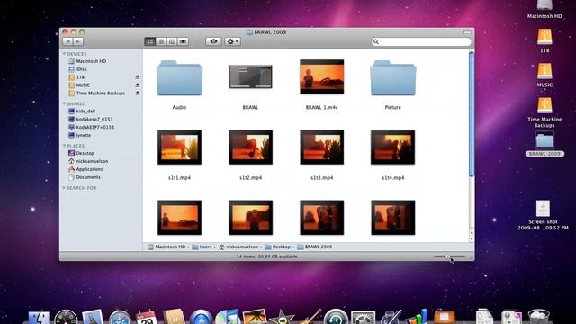Select the s1t4.mp4 clip
Screen dimensions: 576x324
tap(393, 147)
